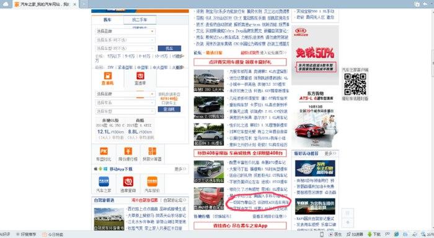The image size is (434, 238).
Task: Select the SUV level filter link
Action: 111,67
